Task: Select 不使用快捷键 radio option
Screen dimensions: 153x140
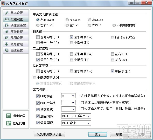Action: [x=114, y=25]
